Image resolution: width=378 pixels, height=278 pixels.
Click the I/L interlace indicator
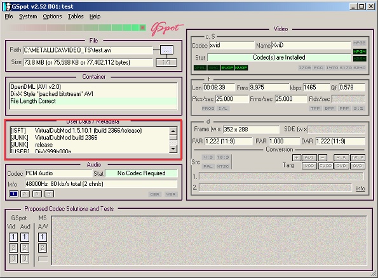[x=223, y=109]
